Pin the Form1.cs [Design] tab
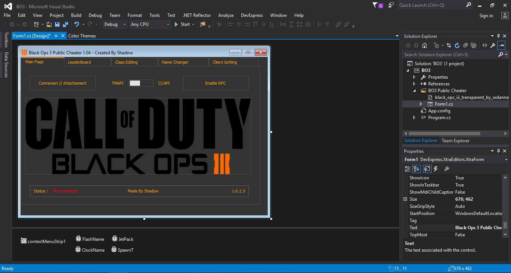 [56, 36]
